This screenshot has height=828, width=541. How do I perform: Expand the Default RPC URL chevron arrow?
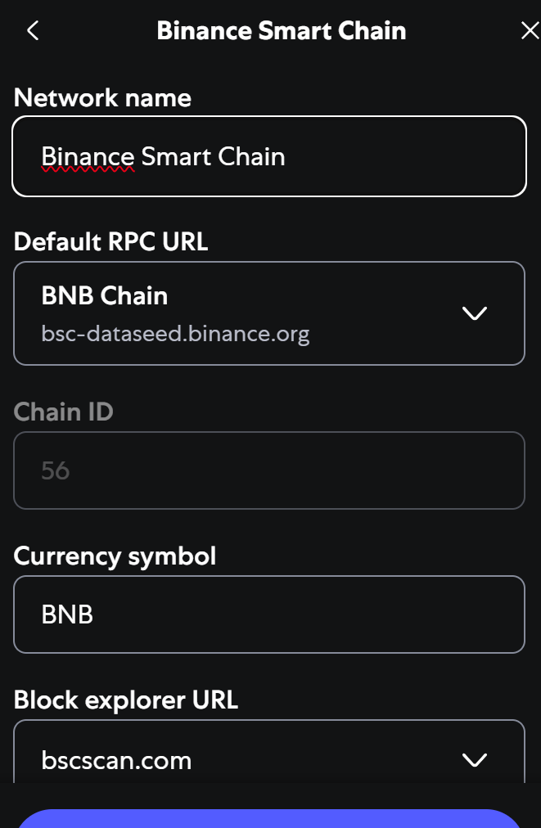[x=475, y=313]
